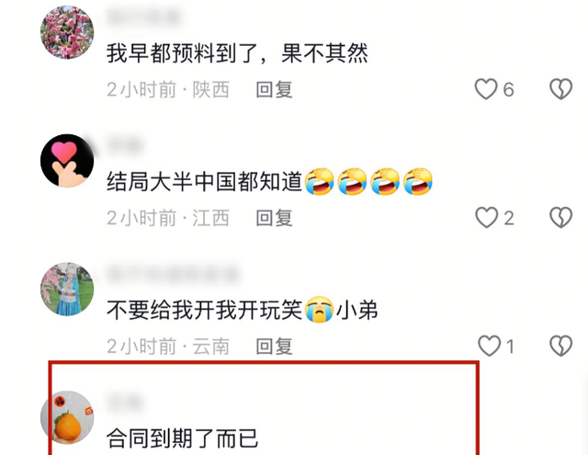Tap blurred username above 合同到期了而已
Screen dimensions: 588x455
point(125,403)
